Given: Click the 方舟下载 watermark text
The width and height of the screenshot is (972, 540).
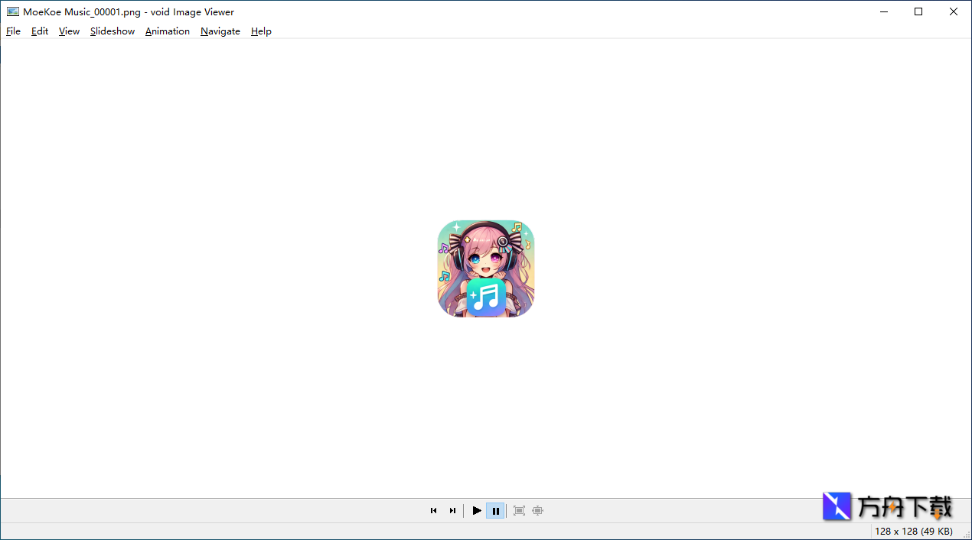Looking at the screenshot, I should click(905, 506).
